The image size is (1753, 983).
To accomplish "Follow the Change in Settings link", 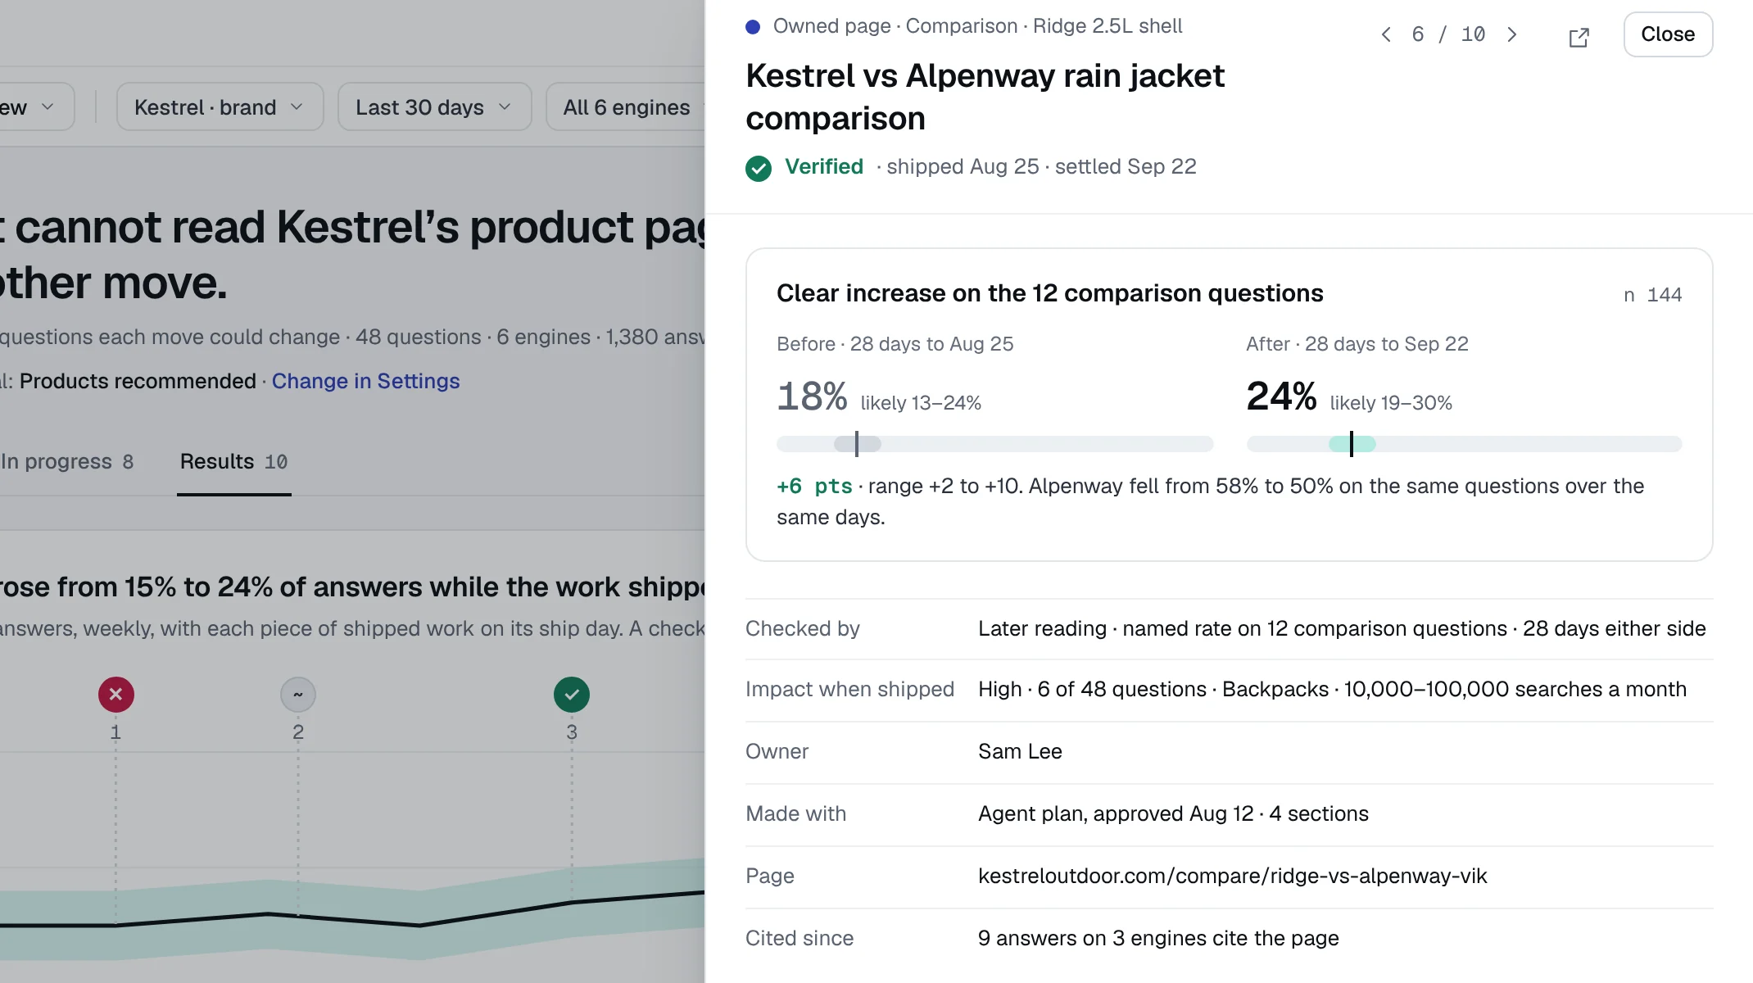I will pos(365,382).
